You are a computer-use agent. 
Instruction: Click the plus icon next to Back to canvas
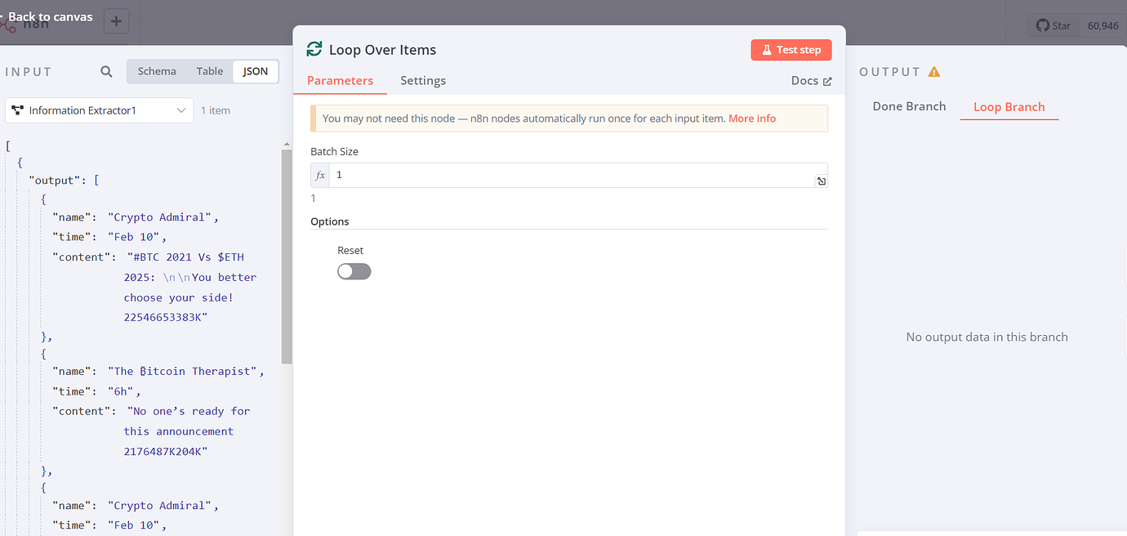click(116, 21)
